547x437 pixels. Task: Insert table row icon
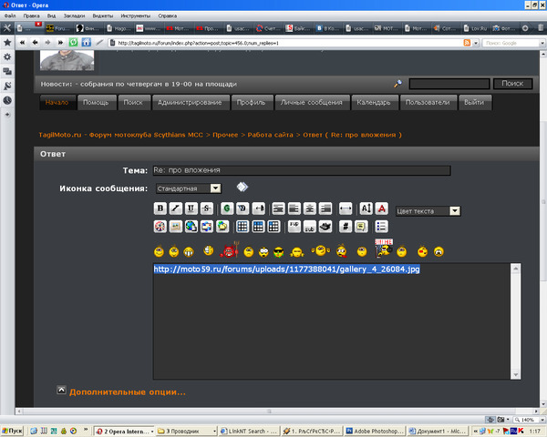click(258, 227)
